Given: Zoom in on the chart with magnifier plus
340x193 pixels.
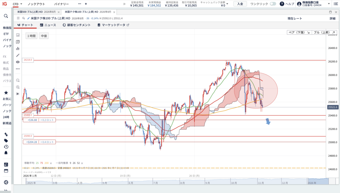Looking at the screenshot, I should click(x=18, y=87).
